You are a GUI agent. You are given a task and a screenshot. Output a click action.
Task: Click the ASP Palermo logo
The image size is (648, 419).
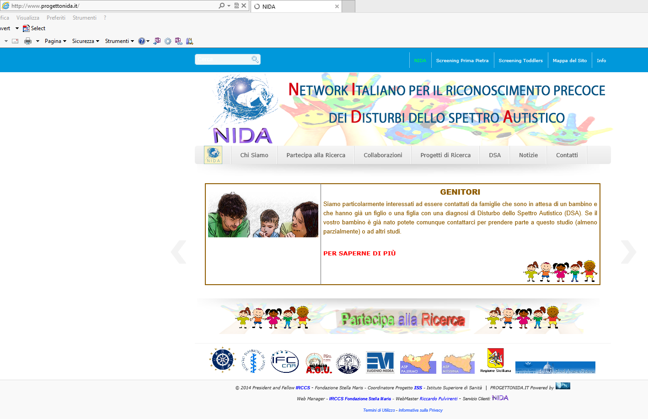tap(418, 363)
